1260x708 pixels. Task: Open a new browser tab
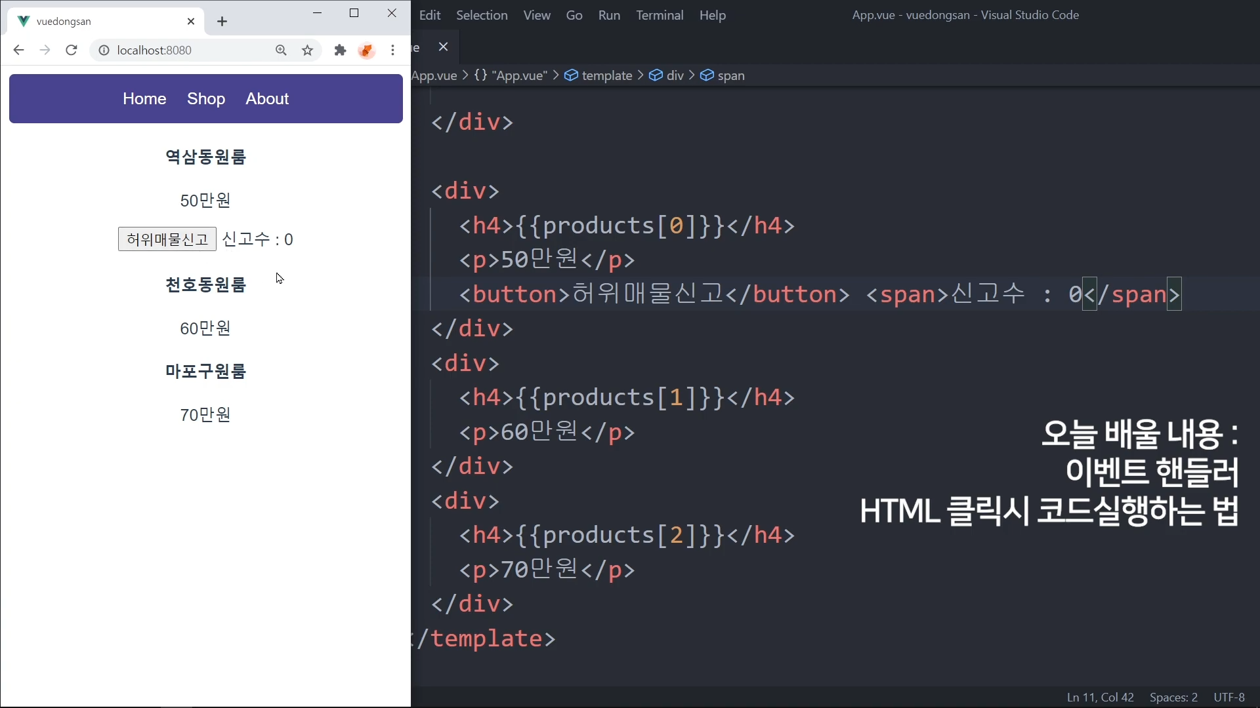(222, 22)
